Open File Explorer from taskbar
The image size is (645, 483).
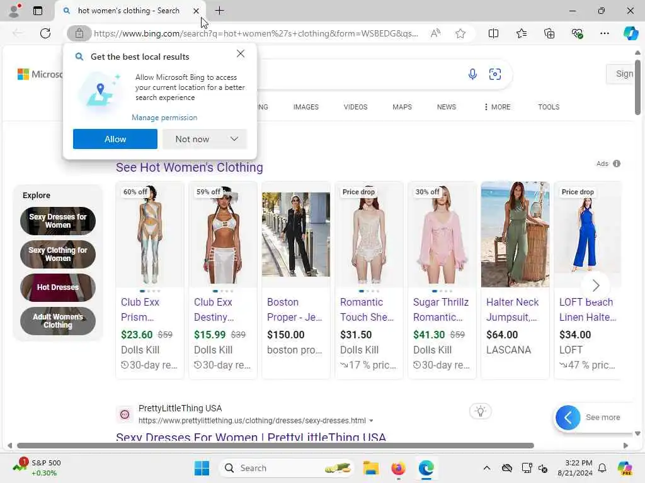pyautogui.click(x=370, y=468)
